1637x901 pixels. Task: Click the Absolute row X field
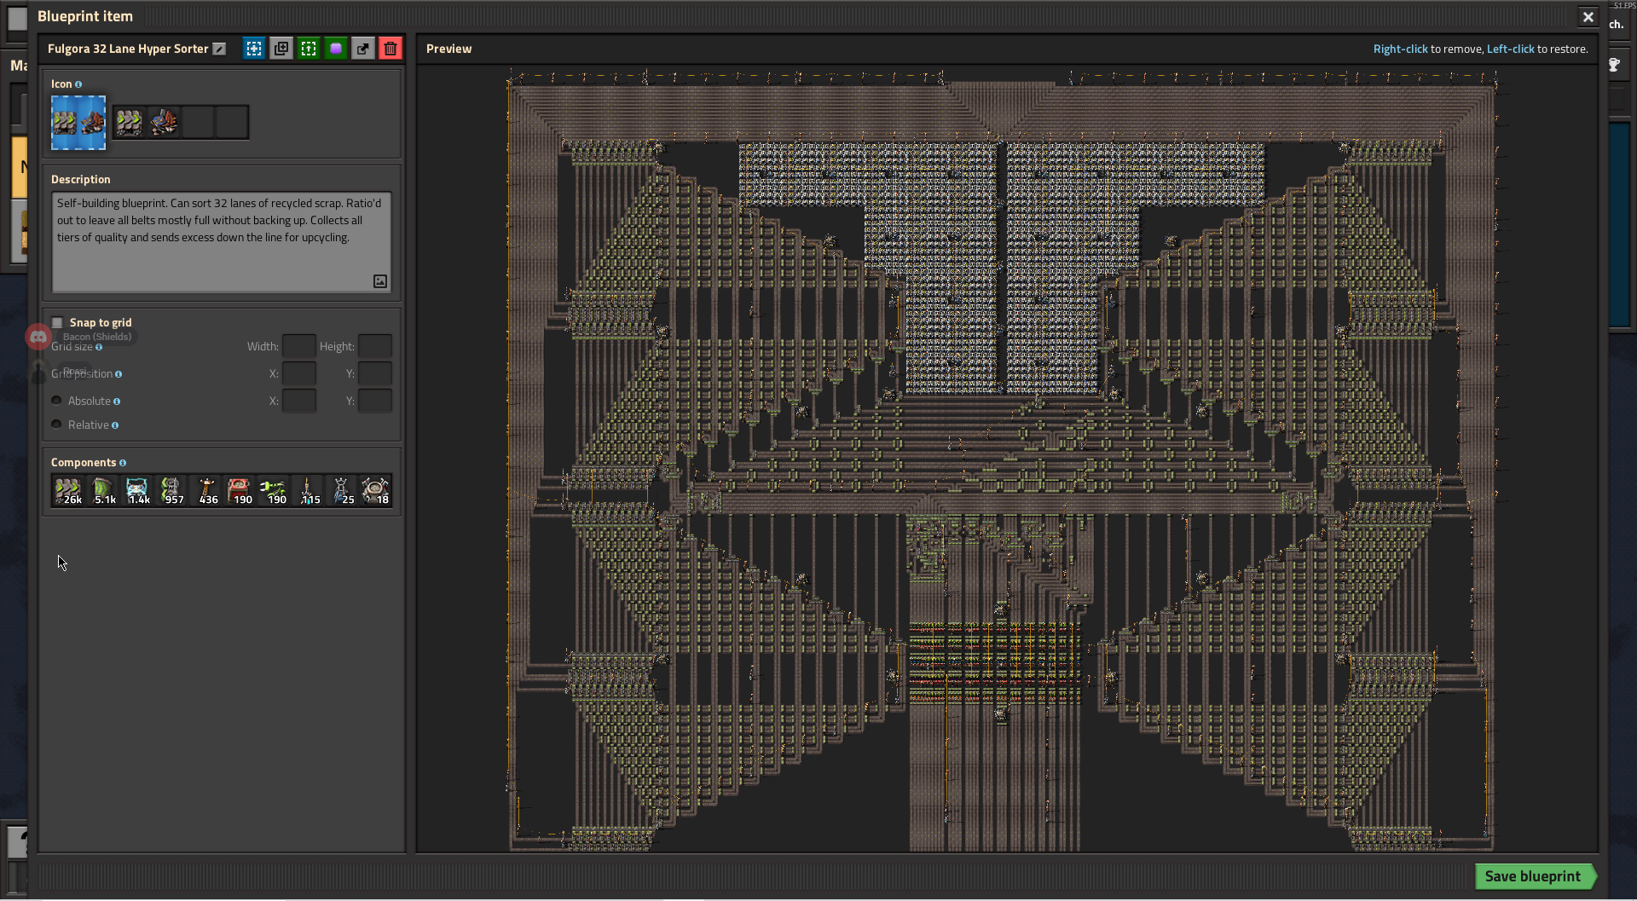299,401
